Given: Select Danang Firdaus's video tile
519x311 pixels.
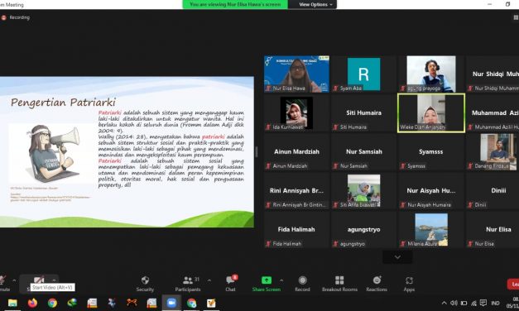Looking at the screenshot, I should (x=493, y=152).
